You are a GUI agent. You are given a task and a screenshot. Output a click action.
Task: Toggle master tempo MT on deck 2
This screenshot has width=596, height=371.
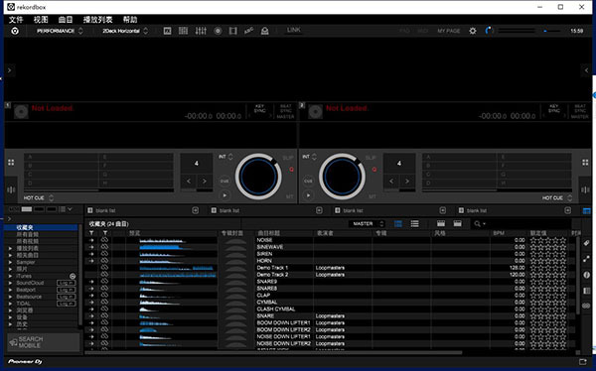pos(372,196)
